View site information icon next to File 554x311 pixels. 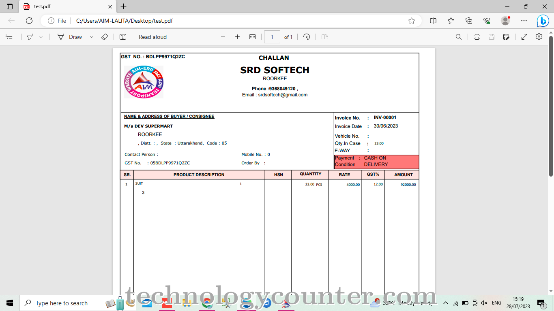51,21
